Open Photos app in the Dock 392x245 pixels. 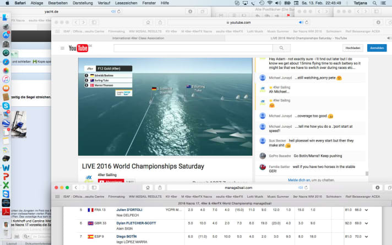[6, 70]
